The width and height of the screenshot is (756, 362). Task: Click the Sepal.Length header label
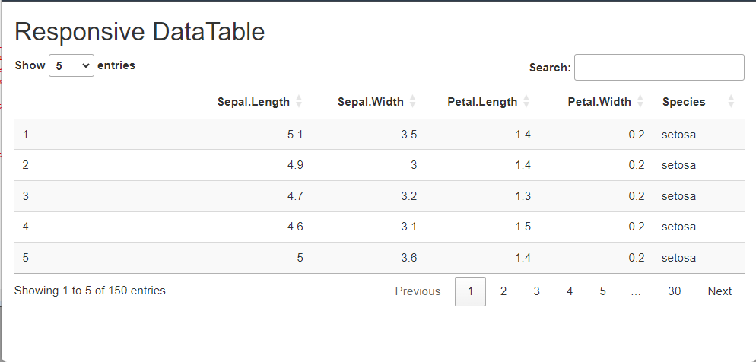pyautogui.click(x=253, y=102)
